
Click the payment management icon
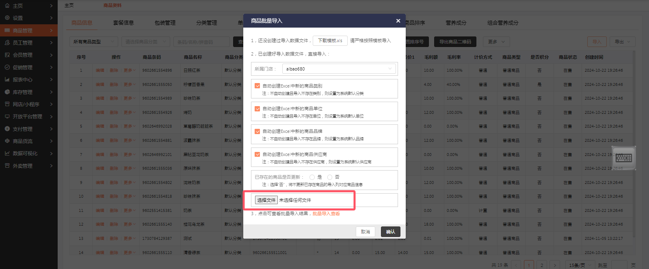[7, 129]
